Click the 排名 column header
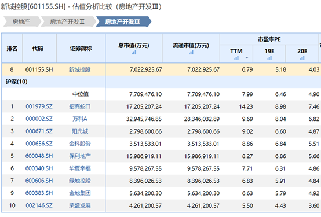 click(x=12, y=49)
